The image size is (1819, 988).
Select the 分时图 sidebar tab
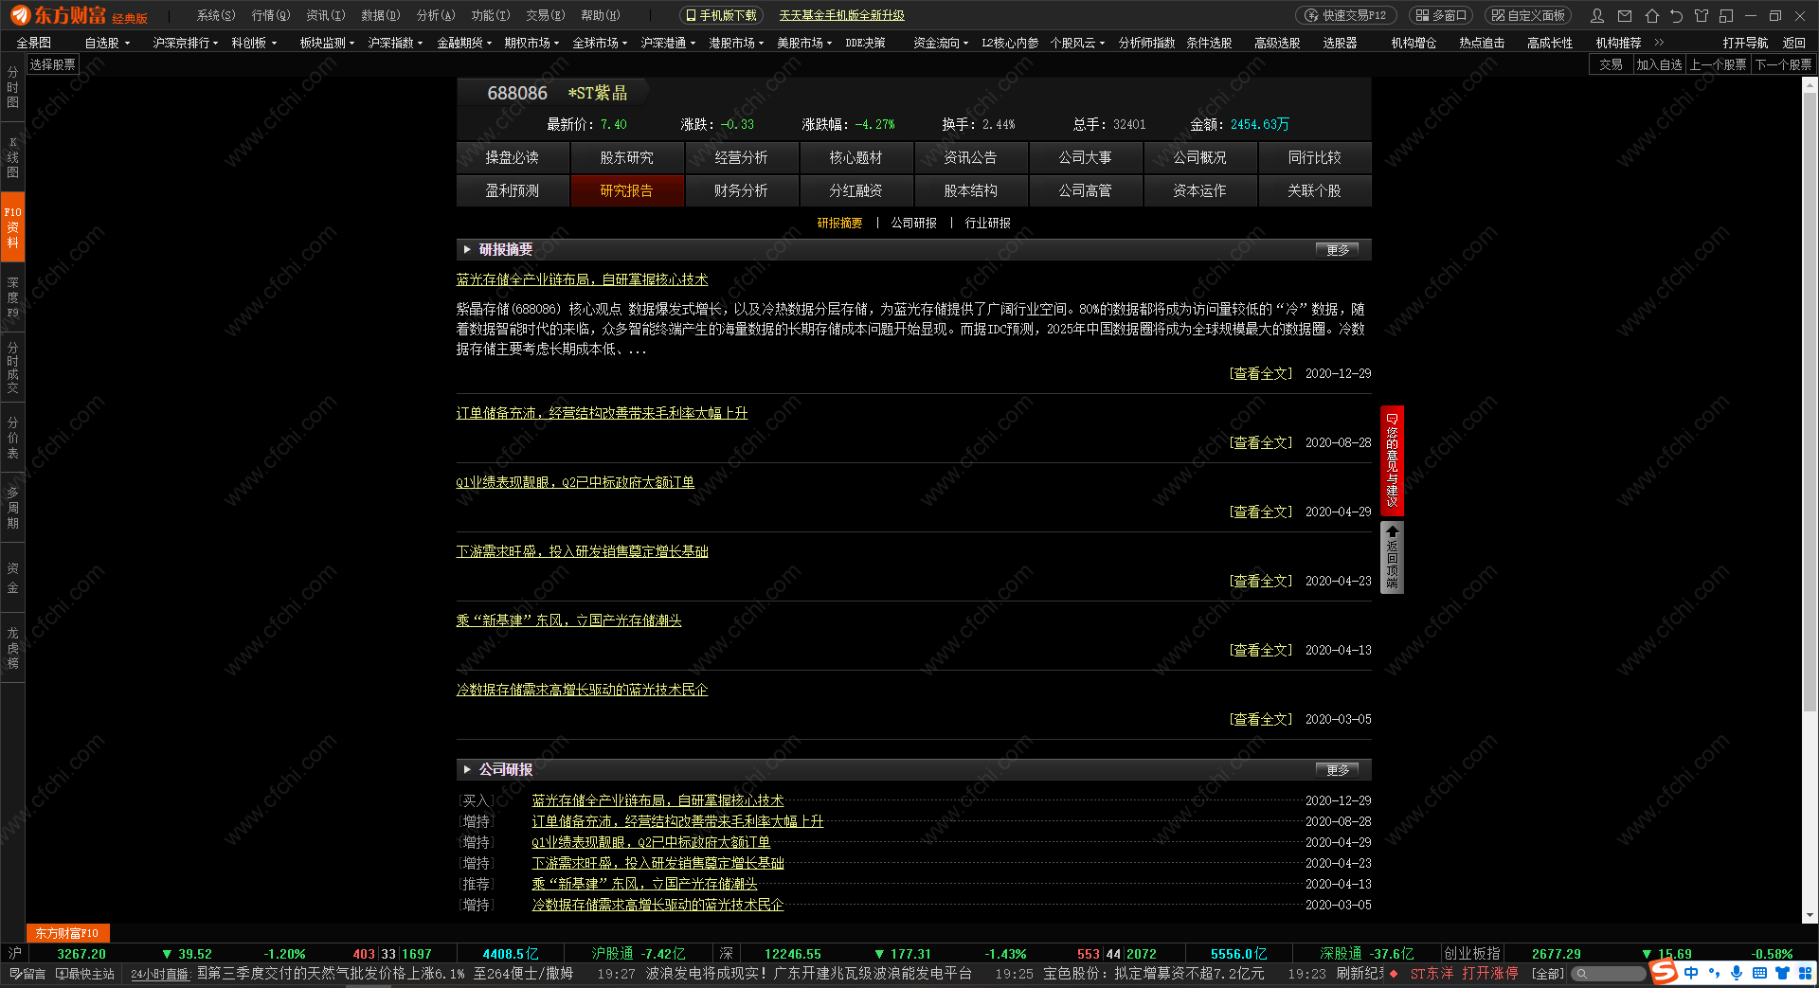pos(12,87)
